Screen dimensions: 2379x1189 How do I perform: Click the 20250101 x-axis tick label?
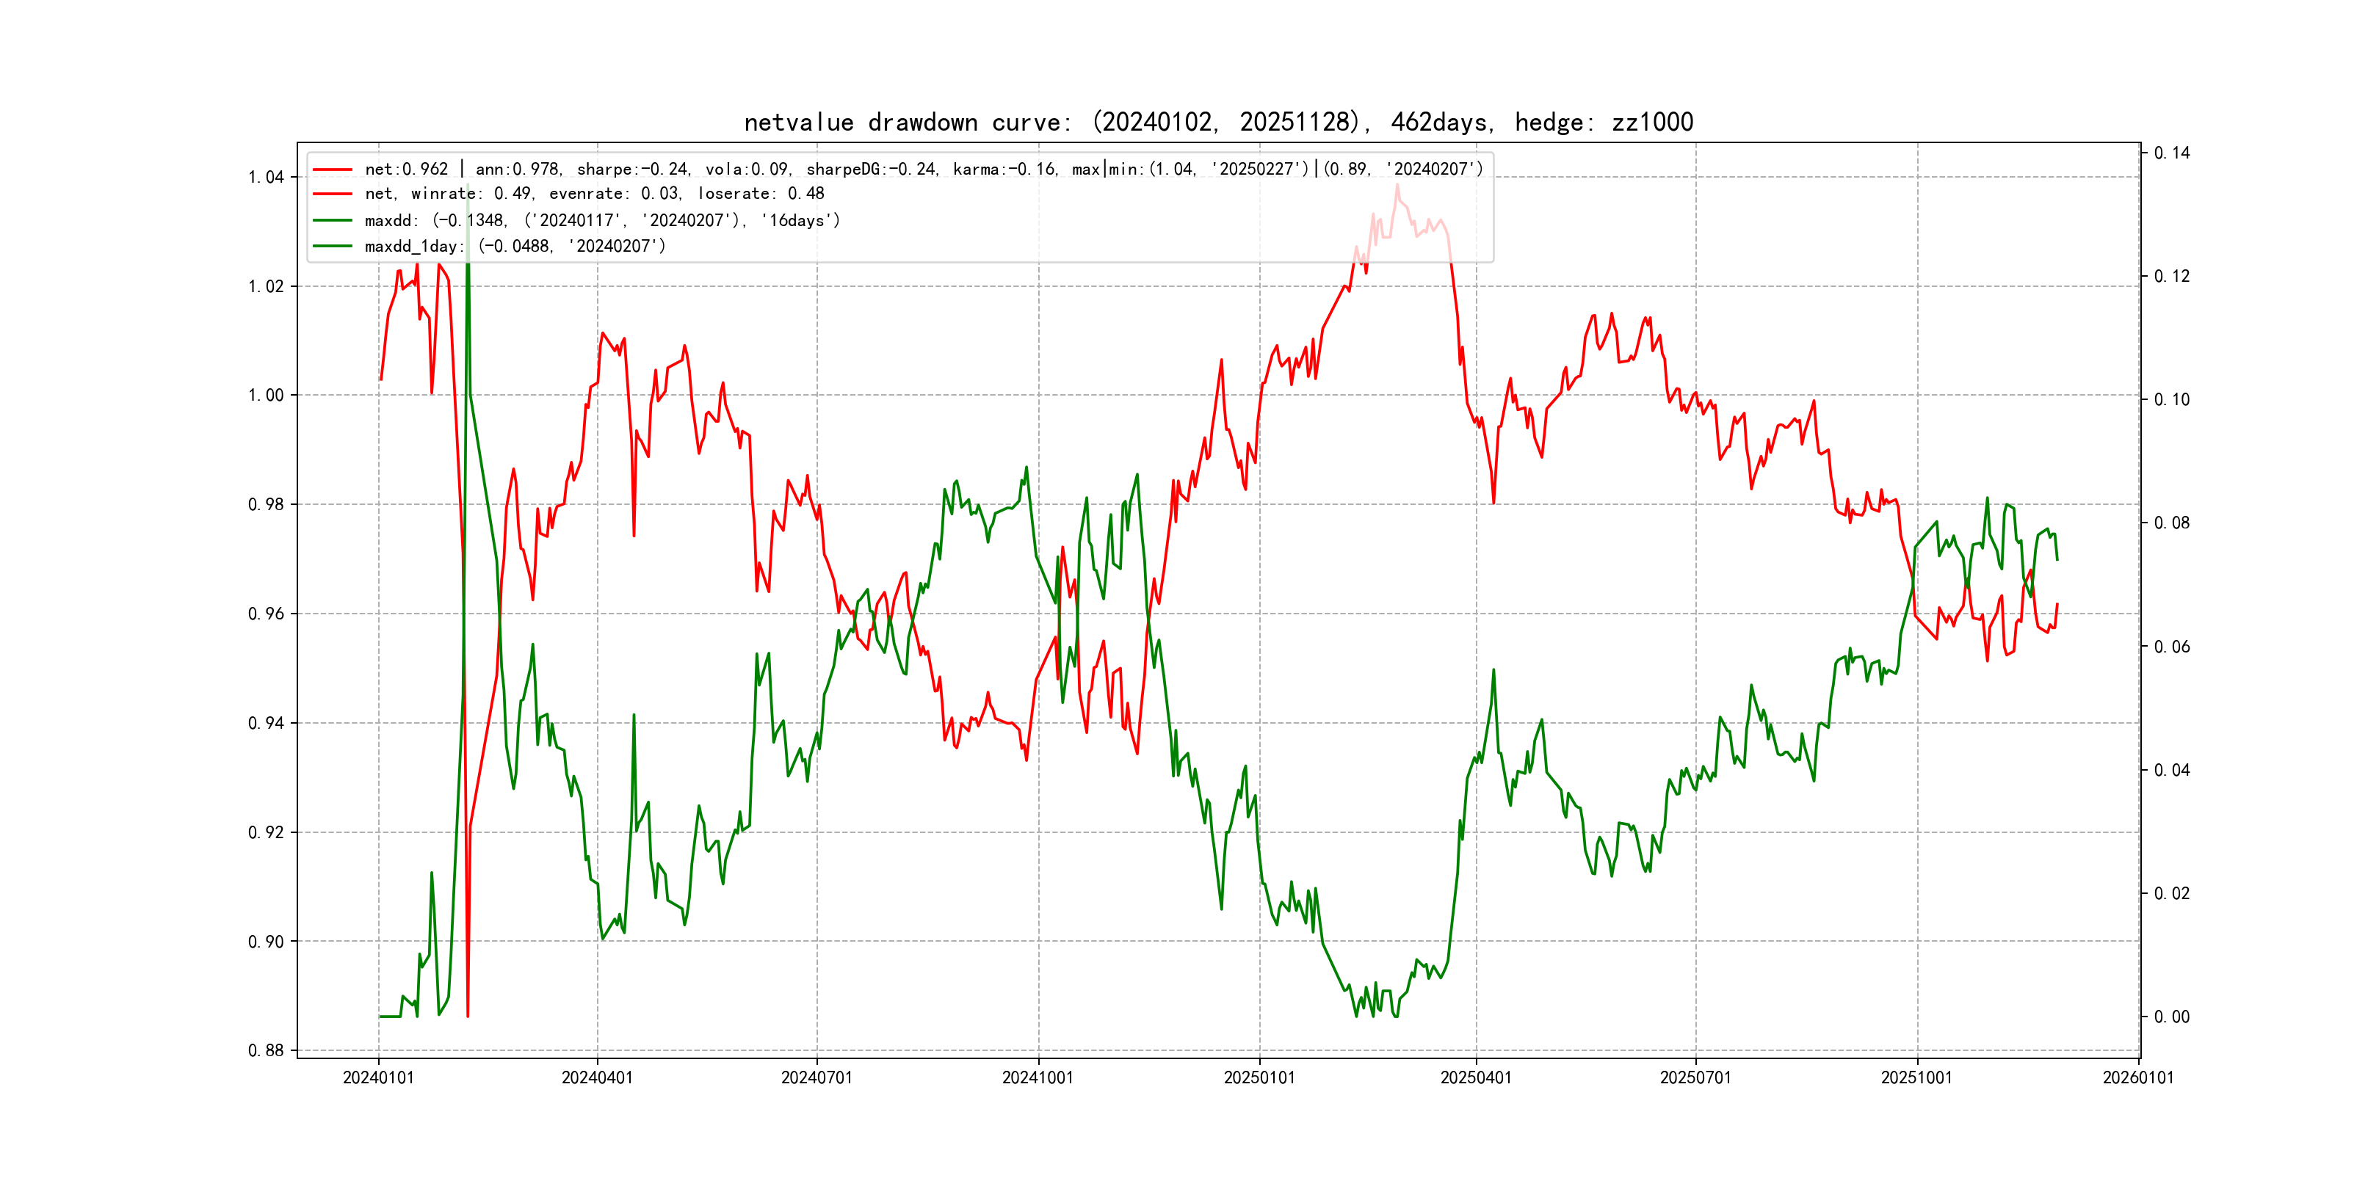click(1260, 1077)
